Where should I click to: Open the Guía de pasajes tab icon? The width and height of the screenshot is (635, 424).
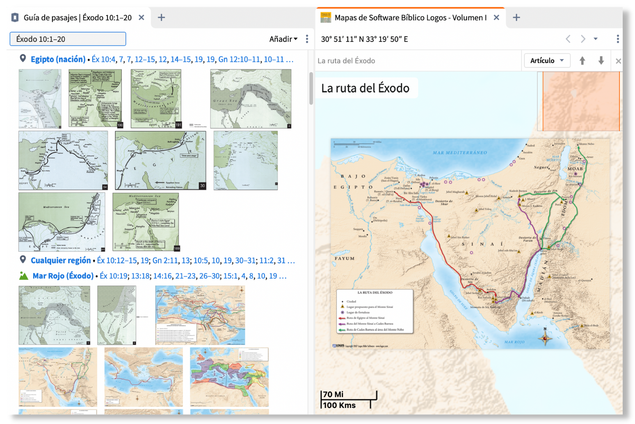15,18
